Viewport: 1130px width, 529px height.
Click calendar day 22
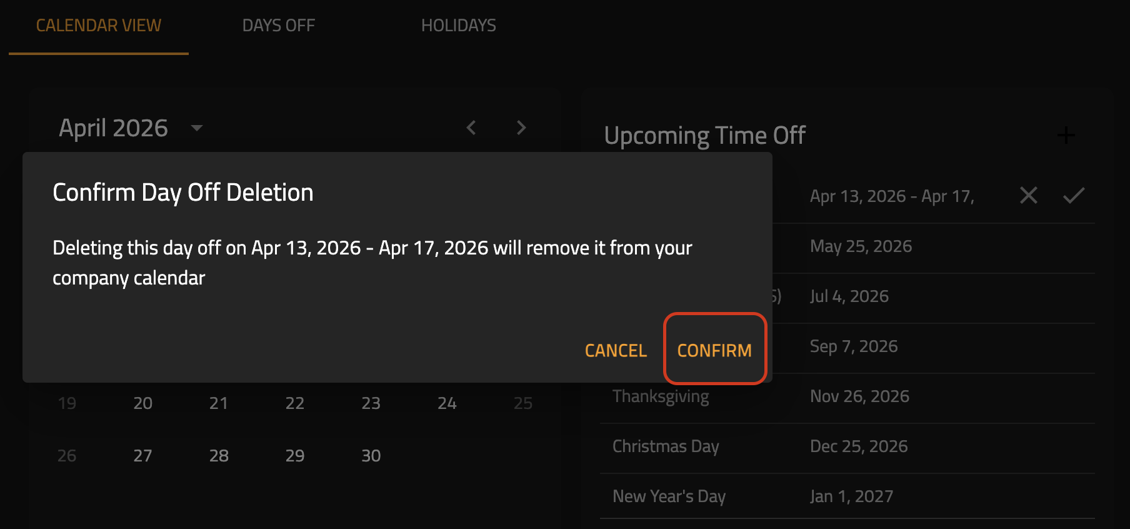(x=295, y=403)
